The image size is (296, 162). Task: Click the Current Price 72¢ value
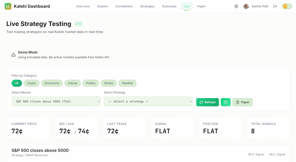tap(17, 131)
